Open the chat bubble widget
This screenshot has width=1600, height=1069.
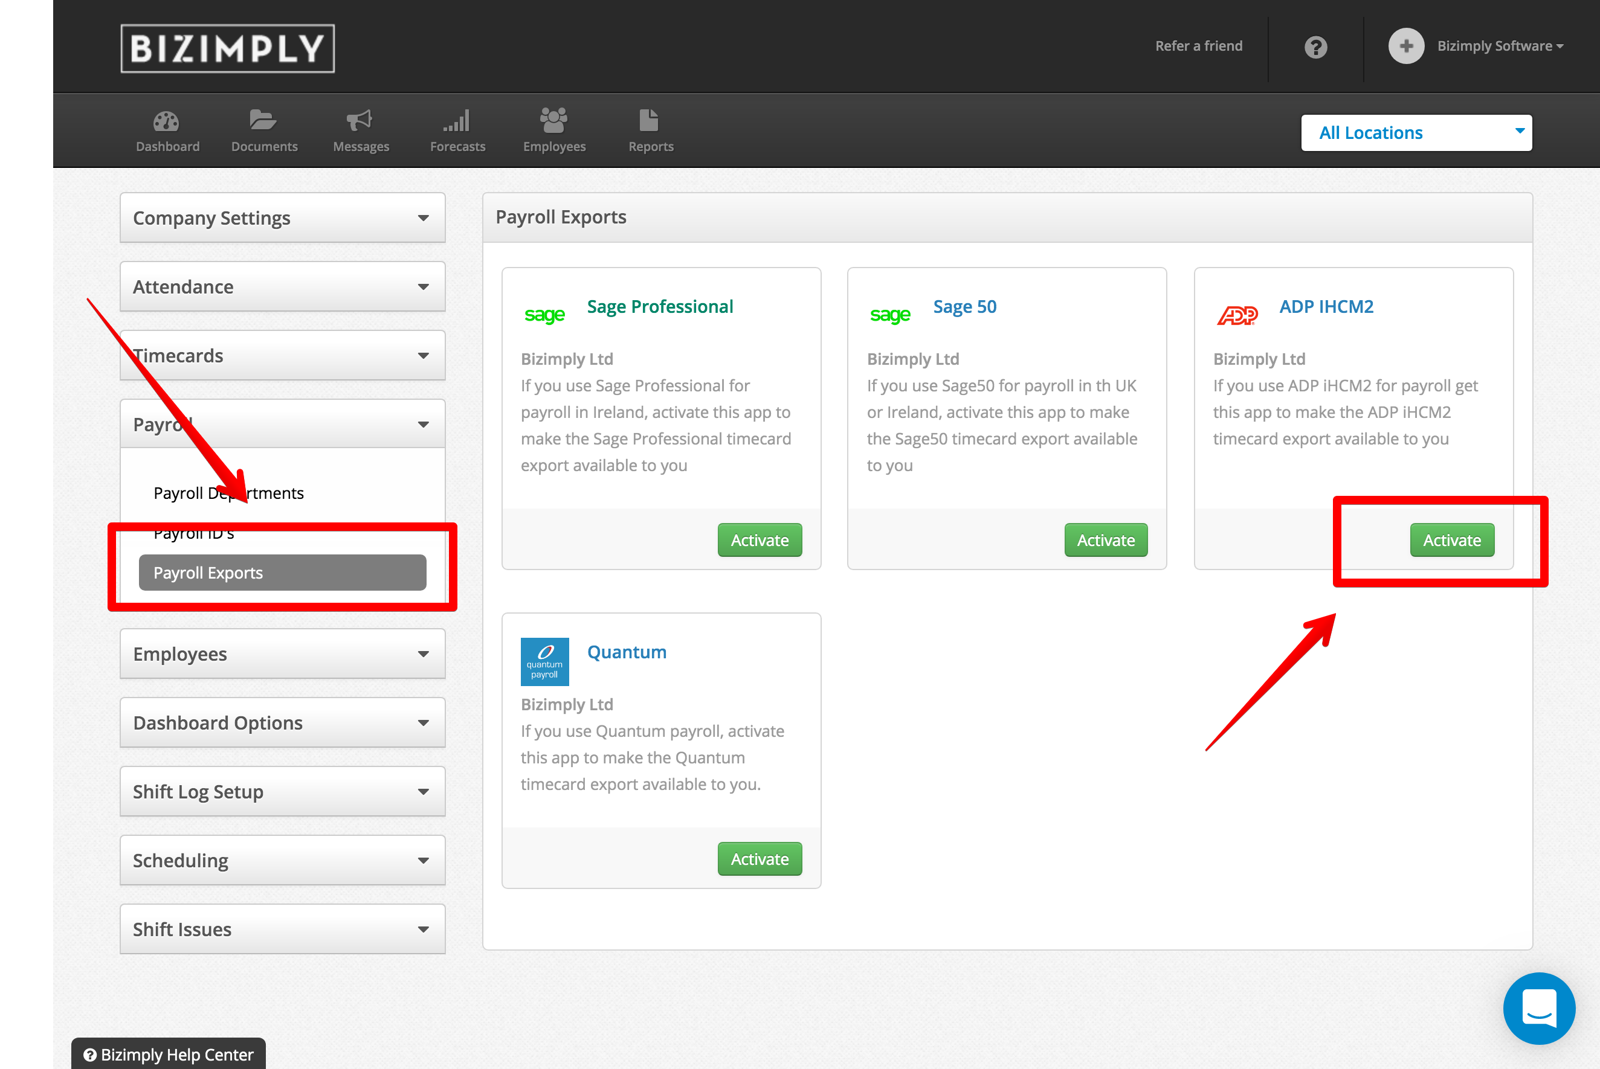(x=1538, y=1007)
